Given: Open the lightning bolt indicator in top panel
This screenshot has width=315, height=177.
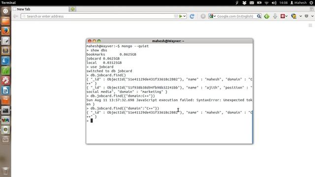Looking at the screenshot, I should pyautogui.click(x=237, y=2).
